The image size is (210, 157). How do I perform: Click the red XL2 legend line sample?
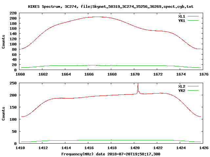(193, 86)
